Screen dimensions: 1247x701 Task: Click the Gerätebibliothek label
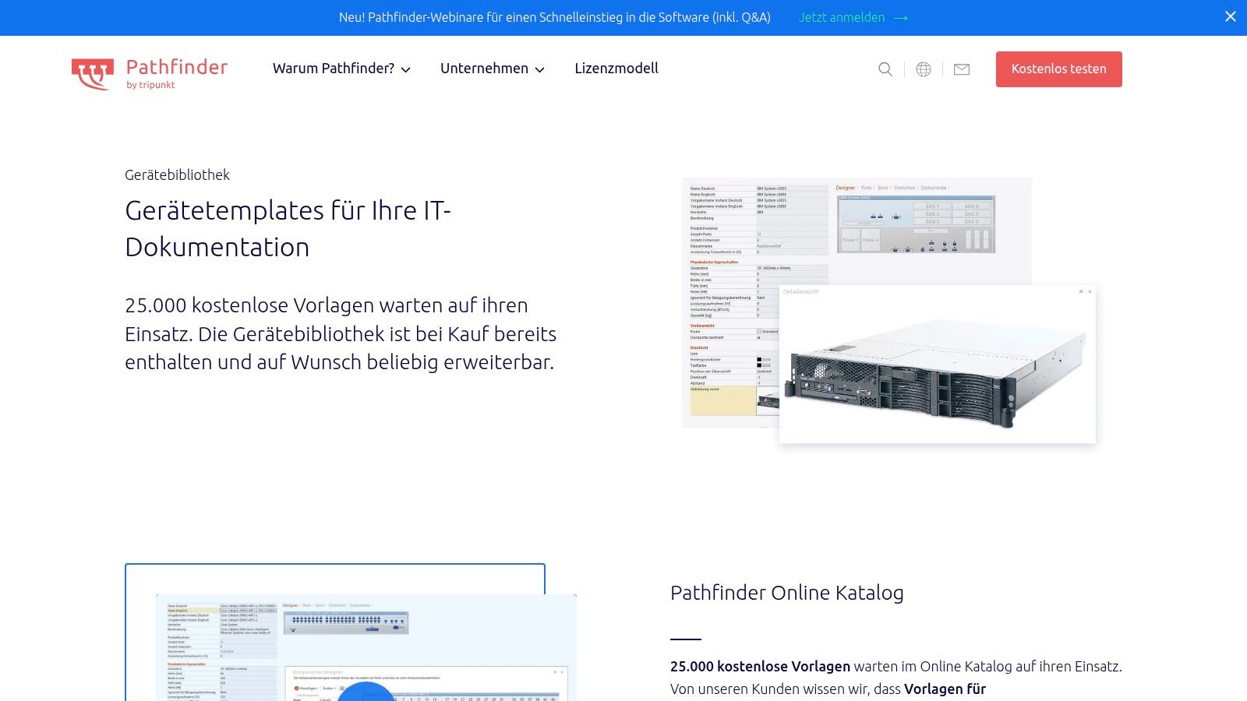177,174
